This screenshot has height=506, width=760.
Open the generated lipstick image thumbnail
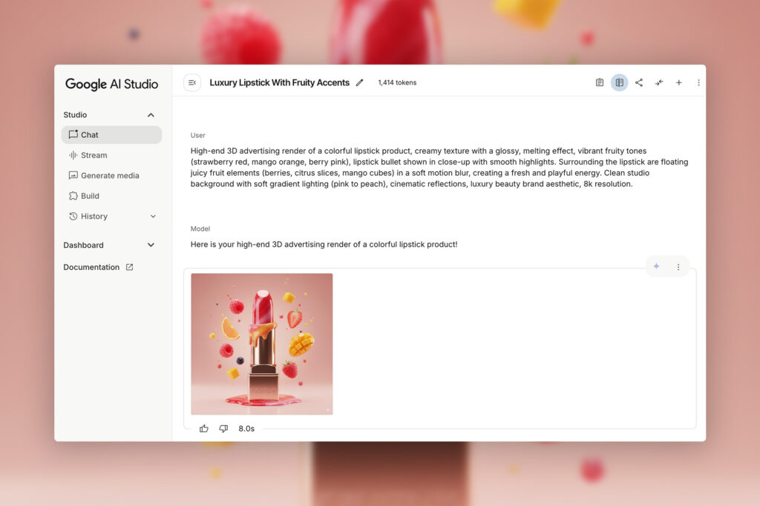pyautogui.click(x=262, y=344)
